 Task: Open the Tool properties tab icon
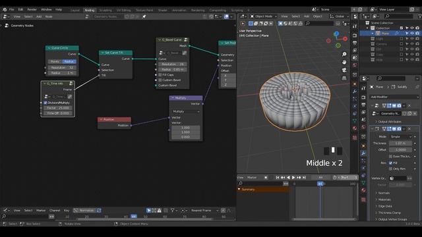363,88
